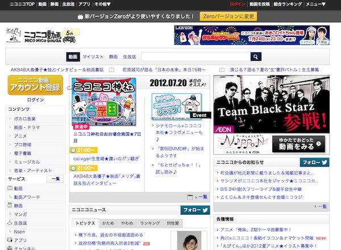Click the calendar icon below event list
Viewport: 341px width, 250px height.
pos(190,197)
